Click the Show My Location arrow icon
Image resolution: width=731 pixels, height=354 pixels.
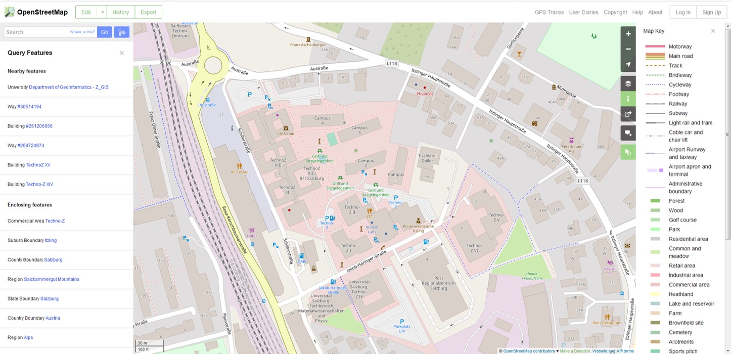coord(628,64)
